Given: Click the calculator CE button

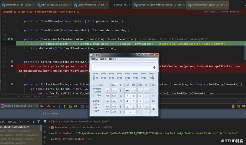Looking at the screenshot, I should click(x=134, y=90).
